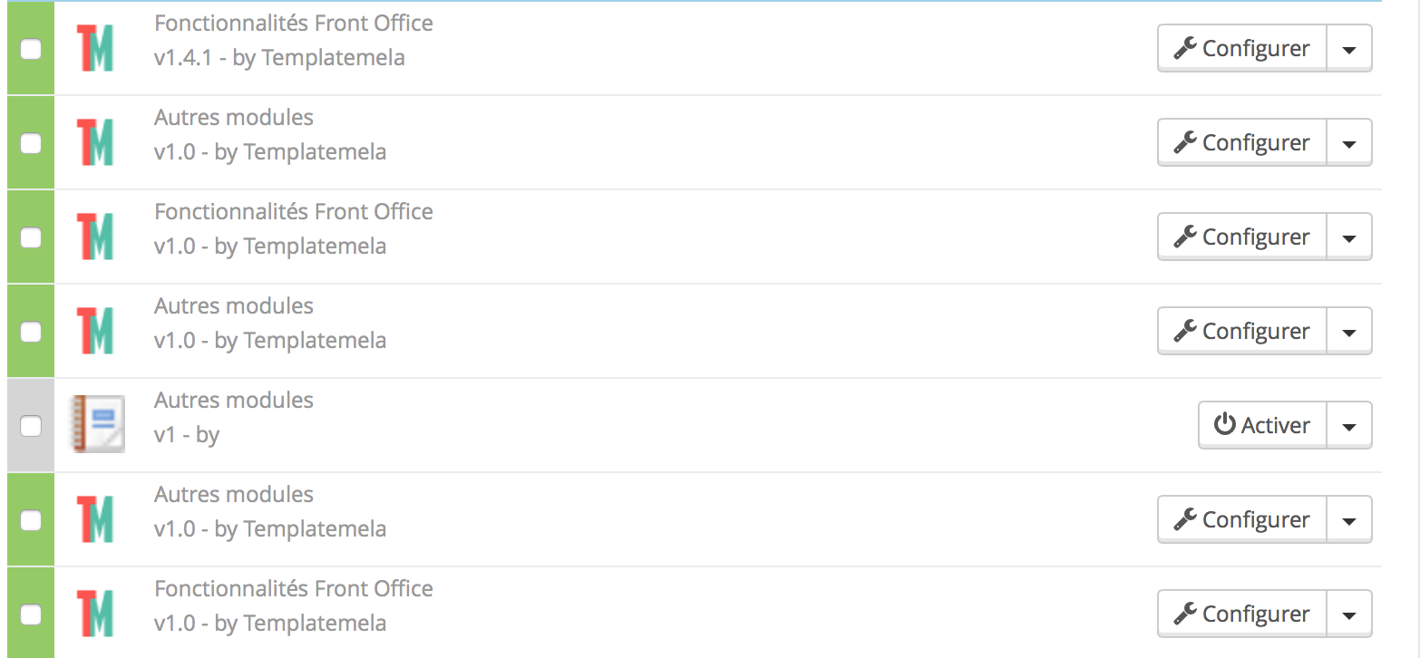
Task: Click the TM logo of the v1.4.1 module
Action: coord(95,48)
